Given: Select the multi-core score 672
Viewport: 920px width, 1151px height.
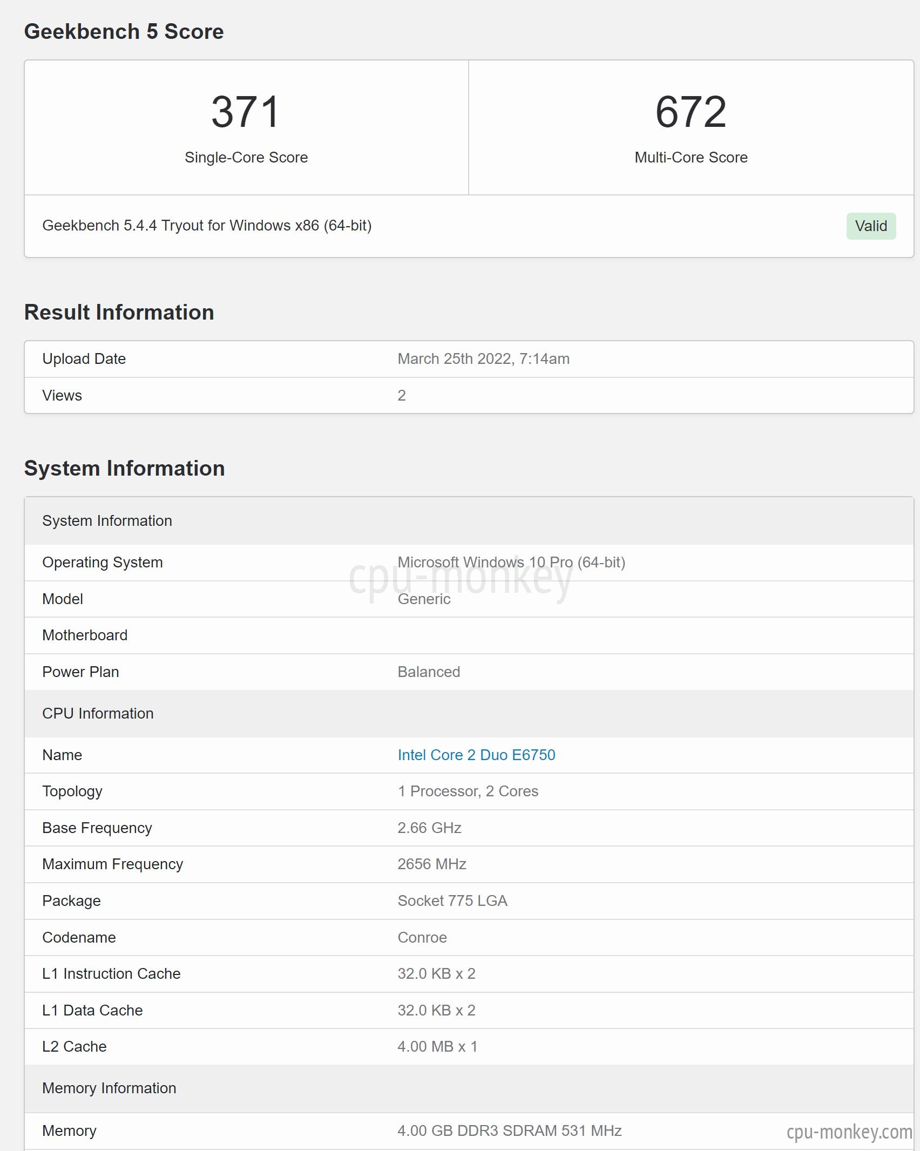Looking at the screenshot, I should 691,112.
